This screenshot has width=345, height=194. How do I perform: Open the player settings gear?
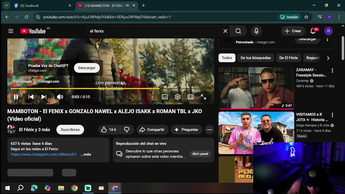[178, 97]
